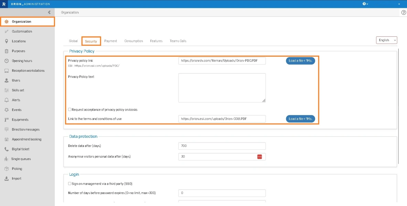Screen dimensions: 407x206
Task: Click the Delete data after days field
Action: [222, 146]
